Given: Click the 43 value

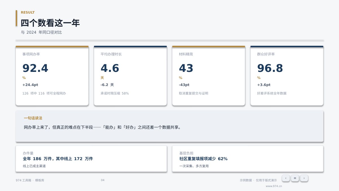Looking at the screenshot, I should (x=186, y=68).
